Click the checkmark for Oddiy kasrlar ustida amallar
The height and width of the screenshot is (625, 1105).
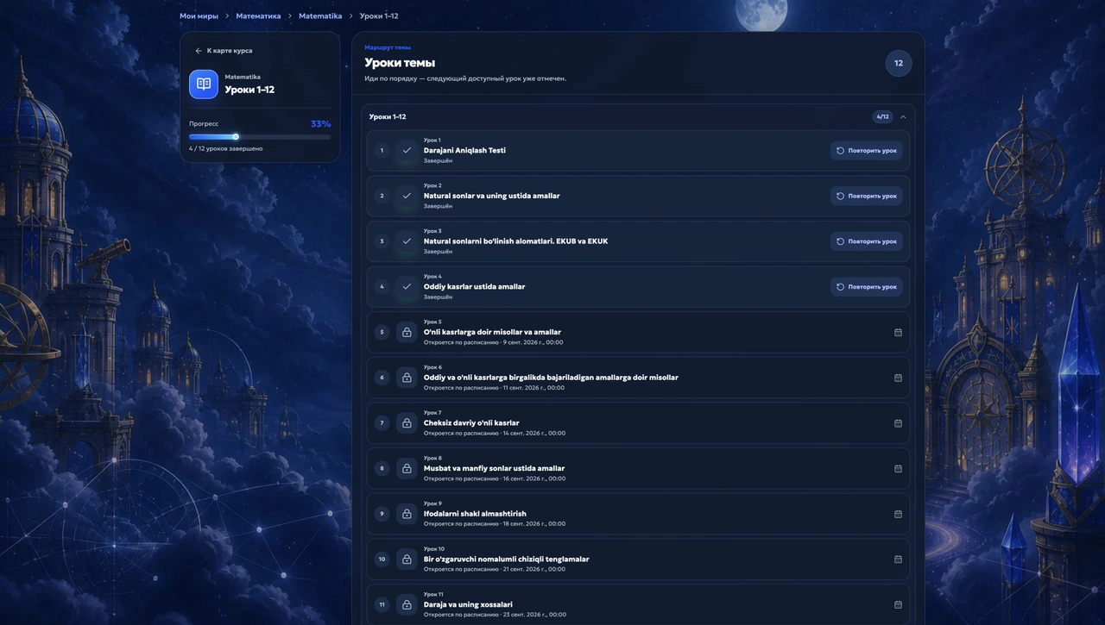[x=407, y=286]
